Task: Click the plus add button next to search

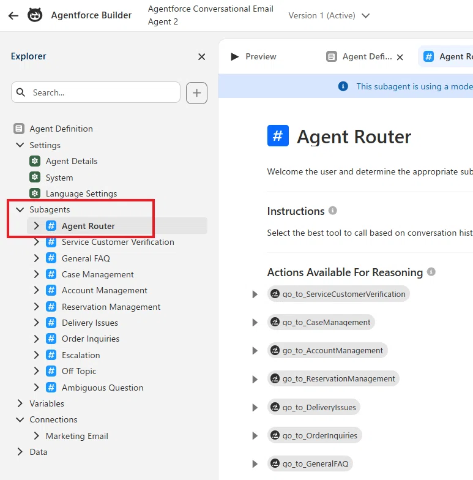Action: [x=196, y=93]
